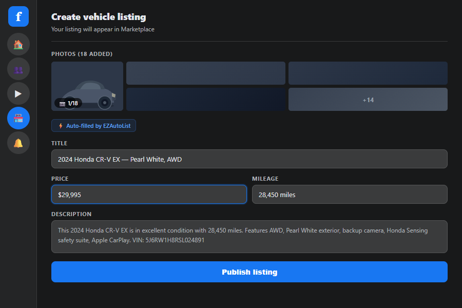Select the wide photo placeholder next to the car
Screen dimensions: 462x308
pyautogui.click(x=205, y=73)
